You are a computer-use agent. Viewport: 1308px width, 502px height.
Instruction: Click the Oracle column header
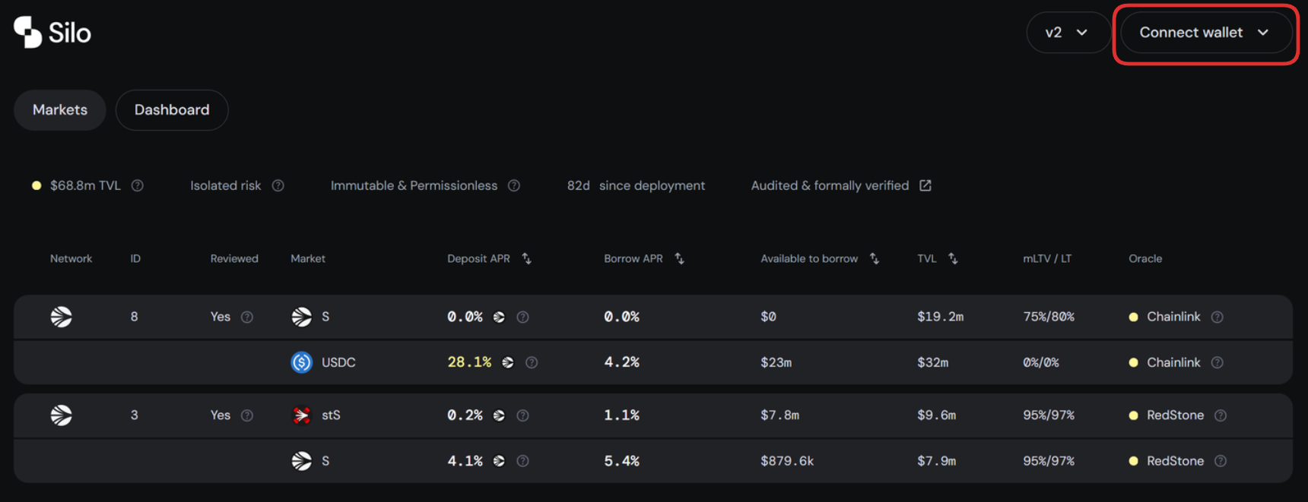[x=1145, y=259]
